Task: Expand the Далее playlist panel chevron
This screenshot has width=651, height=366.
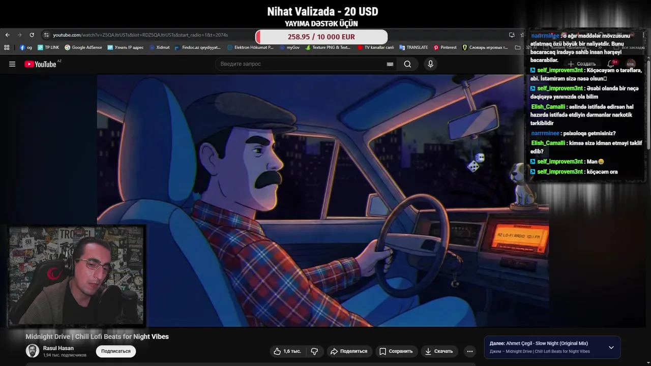Action: pyautogui.click(x=611, y=348)
